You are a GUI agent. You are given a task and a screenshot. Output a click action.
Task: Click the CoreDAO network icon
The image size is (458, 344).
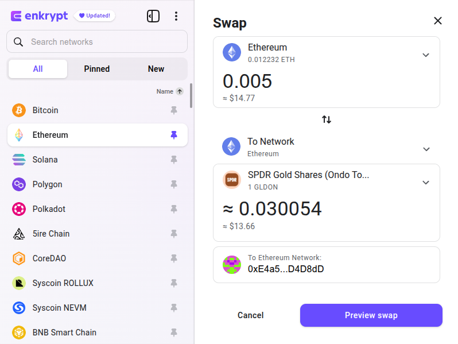coord(19,258)
